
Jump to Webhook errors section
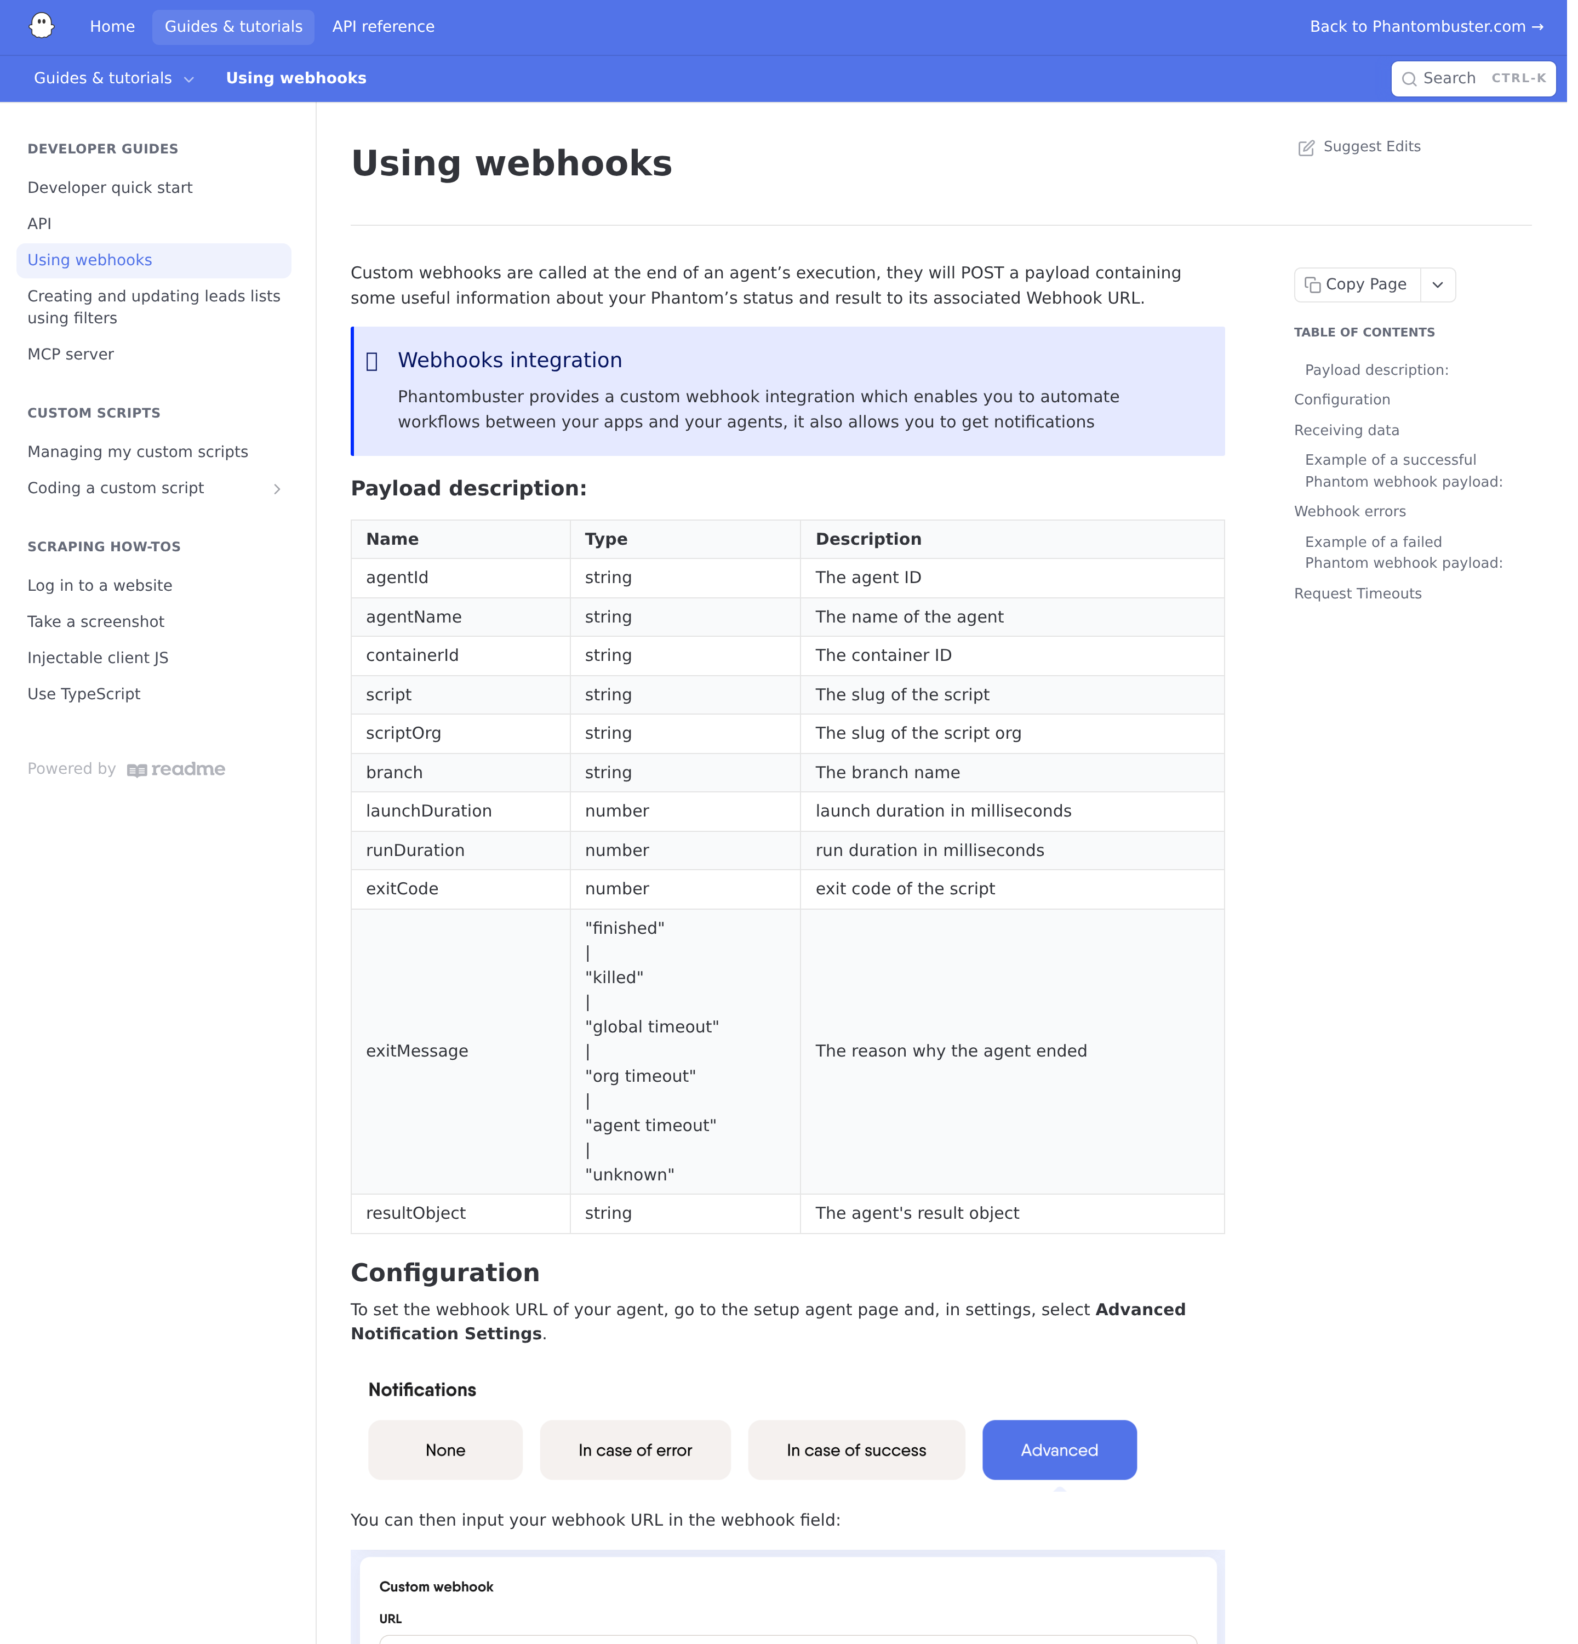(x=1349, y=512)
